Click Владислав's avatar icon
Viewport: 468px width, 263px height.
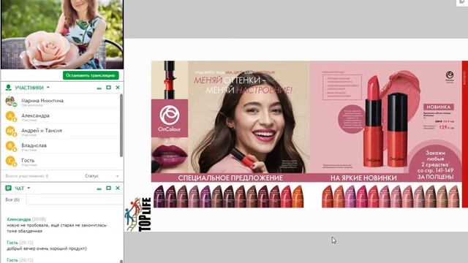(10, 146)
